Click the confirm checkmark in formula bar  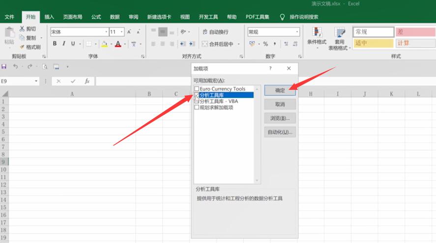pyautogui.click(x=73, y=81)
